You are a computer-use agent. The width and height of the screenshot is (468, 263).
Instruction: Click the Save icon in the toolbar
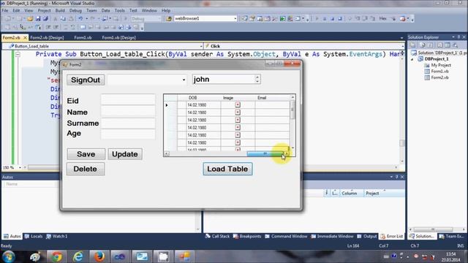[x=38, y=18]
